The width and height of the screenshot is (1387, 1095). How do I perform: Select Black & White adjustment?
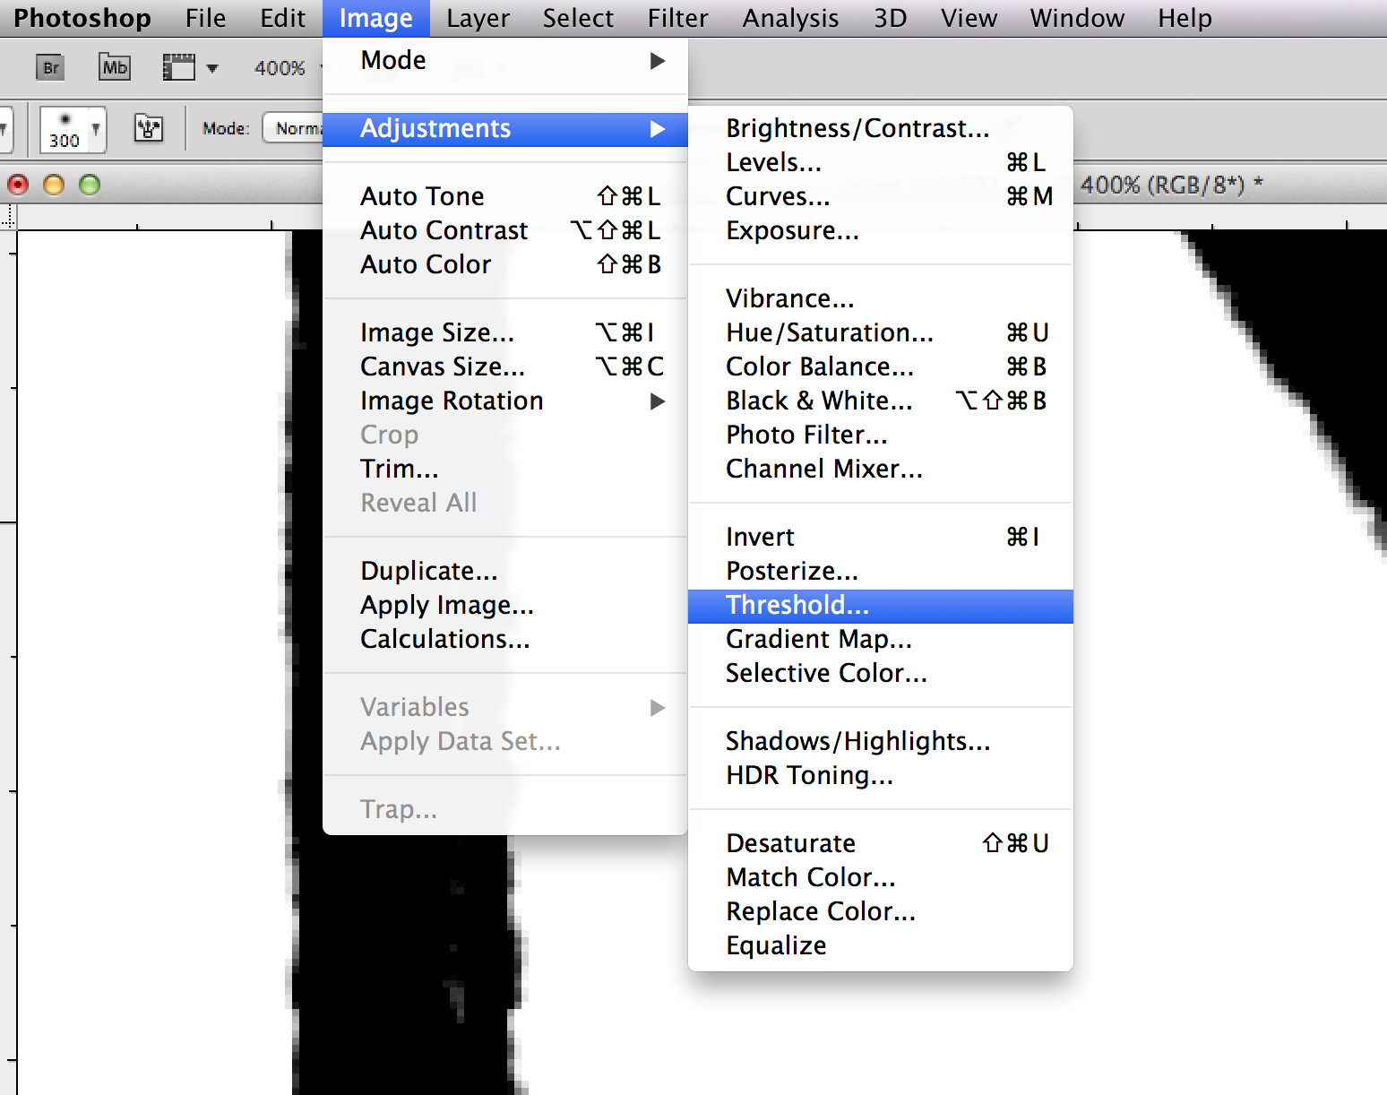[x=881, y=401]
